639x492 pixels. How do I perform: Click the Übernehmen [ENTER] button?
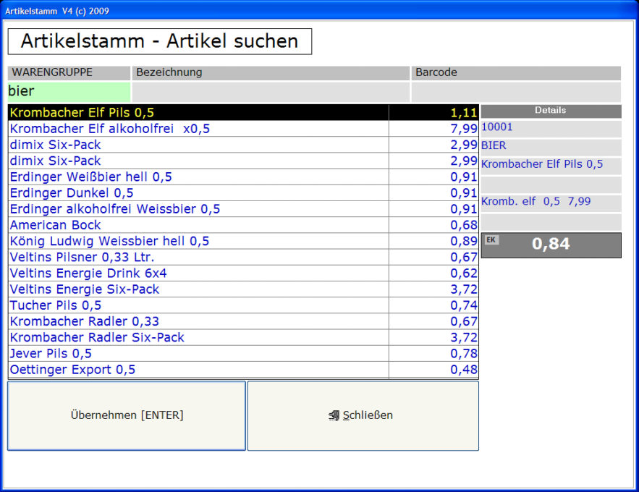pos(127,415)
